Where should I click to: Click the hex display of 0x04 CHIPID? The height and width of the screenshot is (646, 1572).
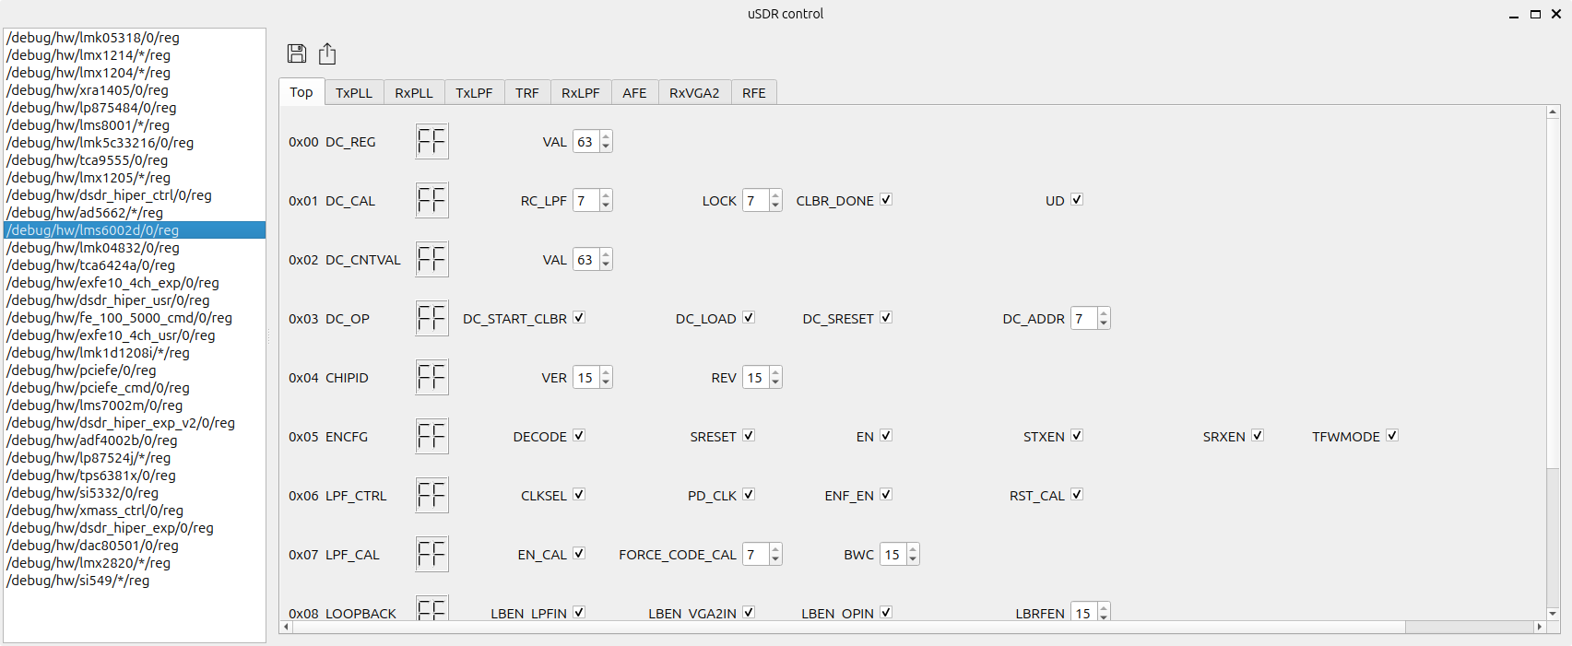431,377
